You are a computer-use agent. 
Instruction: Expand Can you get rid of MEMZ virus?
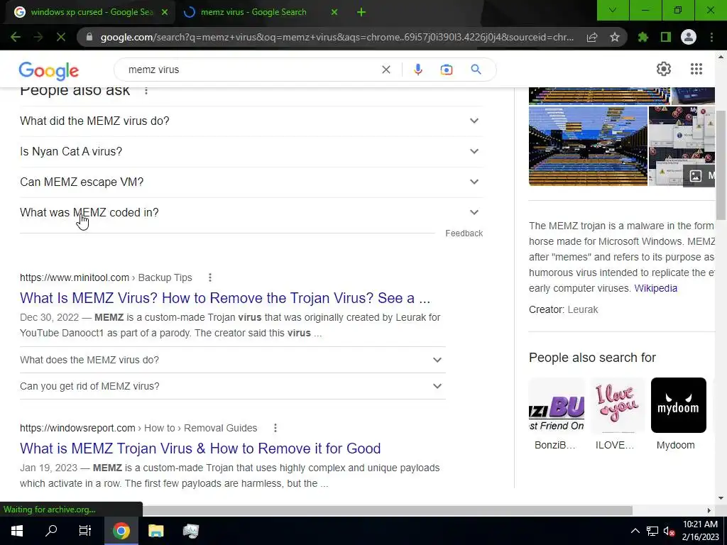click(x=233, y=387)
